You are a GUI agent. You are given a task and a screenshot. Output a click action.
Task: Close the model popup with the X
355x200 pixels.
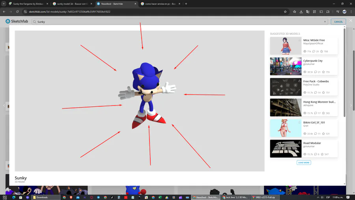351,21
